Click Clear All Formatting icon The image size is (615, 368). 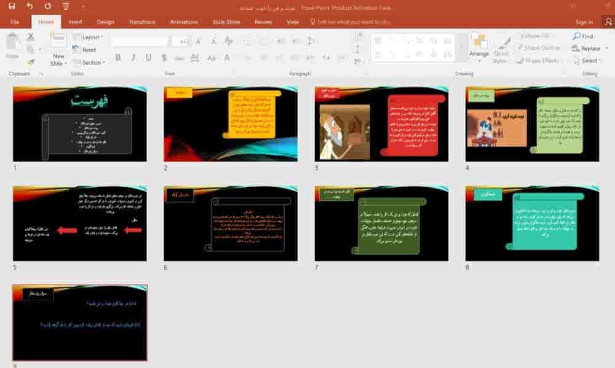point(228,41)
